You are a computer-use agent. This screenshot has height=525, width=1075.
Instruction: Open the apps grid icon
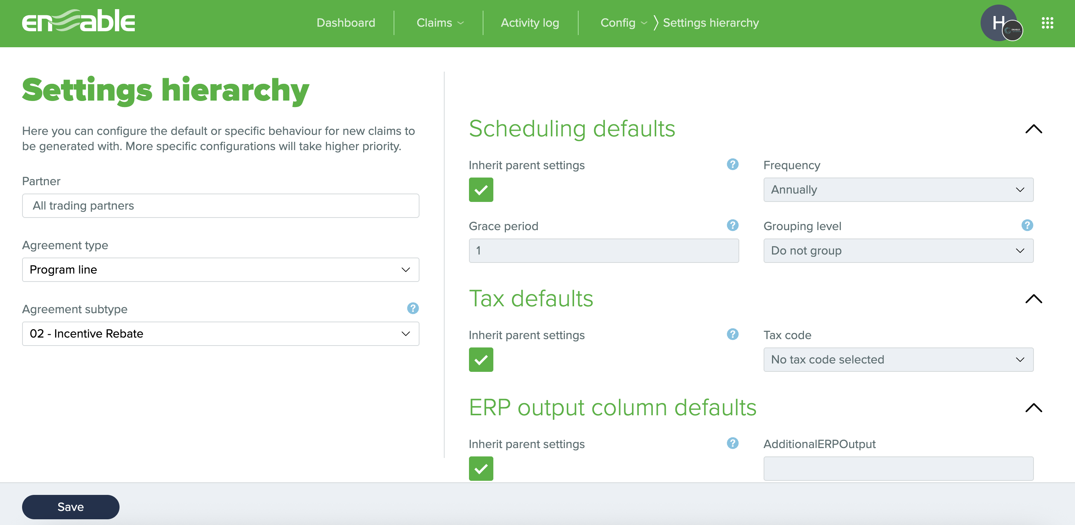1047,23
